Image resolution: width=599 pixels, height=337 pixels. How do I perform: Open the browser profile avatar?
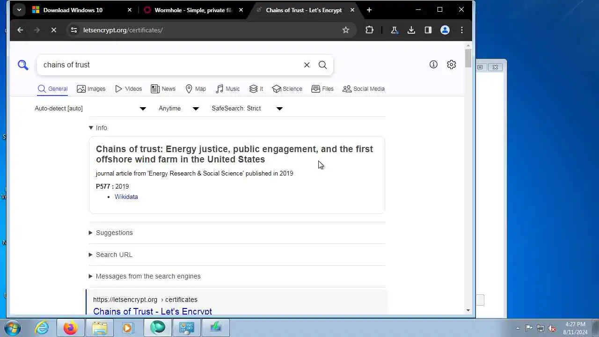coord(445,30)
